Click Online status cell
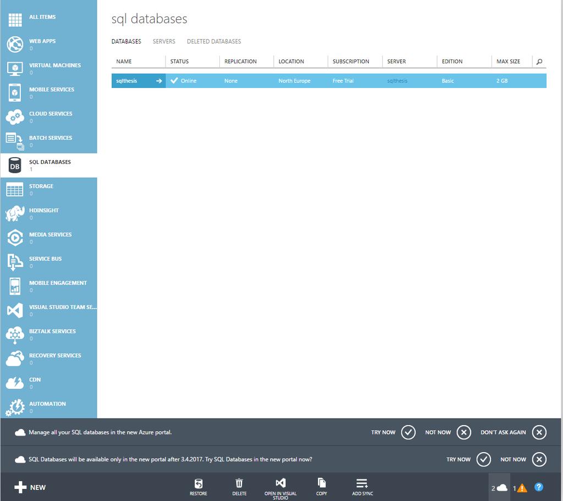 [x=192, y=81]
